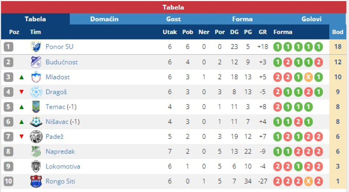Click Mladost's orange X draw form badge
This screenshot has height=192, width=349.
click(308, 77)
